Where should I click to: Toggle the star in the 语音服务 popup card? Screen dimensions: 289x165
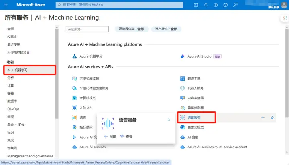[169, 119]
